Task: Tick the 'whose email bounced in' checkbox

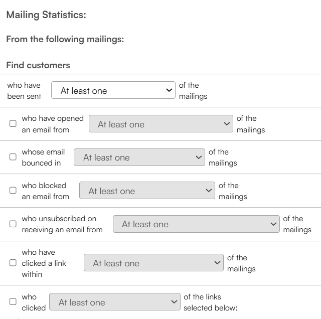Action: (13, 157)
